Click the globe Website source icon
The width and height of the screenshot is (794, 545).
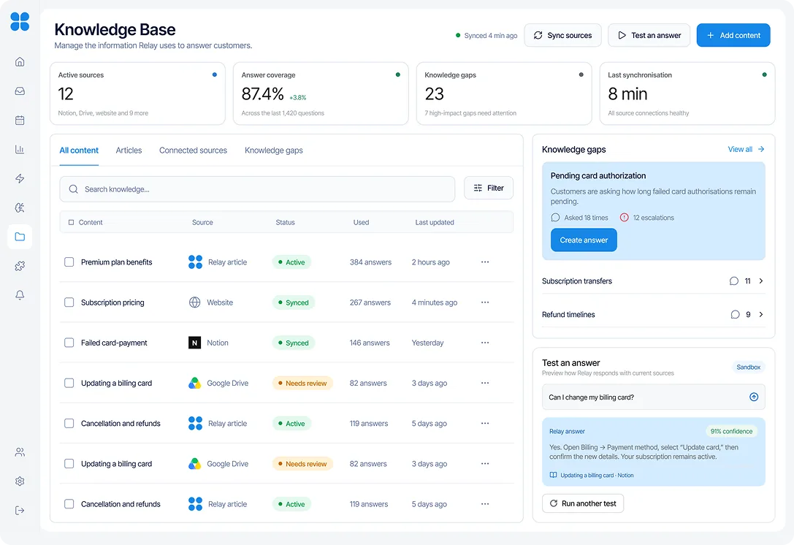tap(194, 302)
